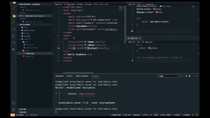
Task: Select main.scss in the explorer tree
Action: (x=34, y=53)
